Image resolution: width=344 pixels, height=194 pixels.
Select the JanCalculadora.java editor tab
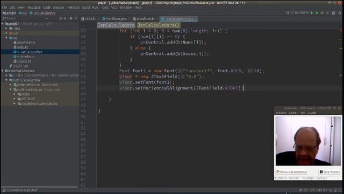click(179, 19)
